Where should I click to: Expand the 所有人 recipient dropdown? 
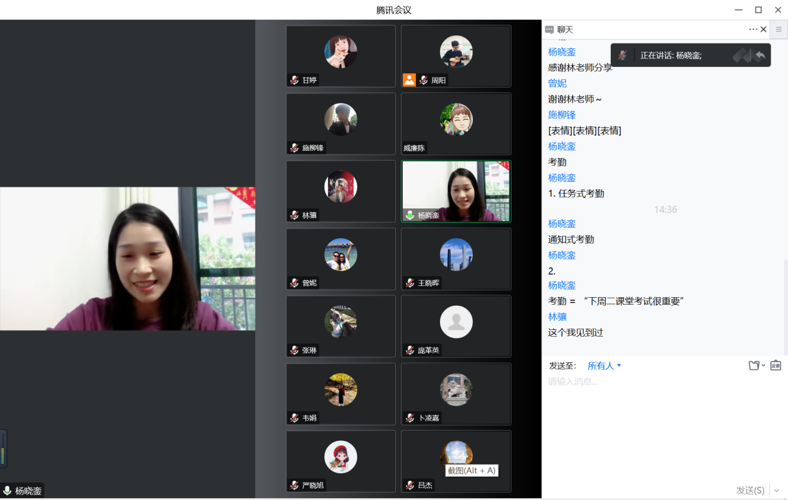604,366
